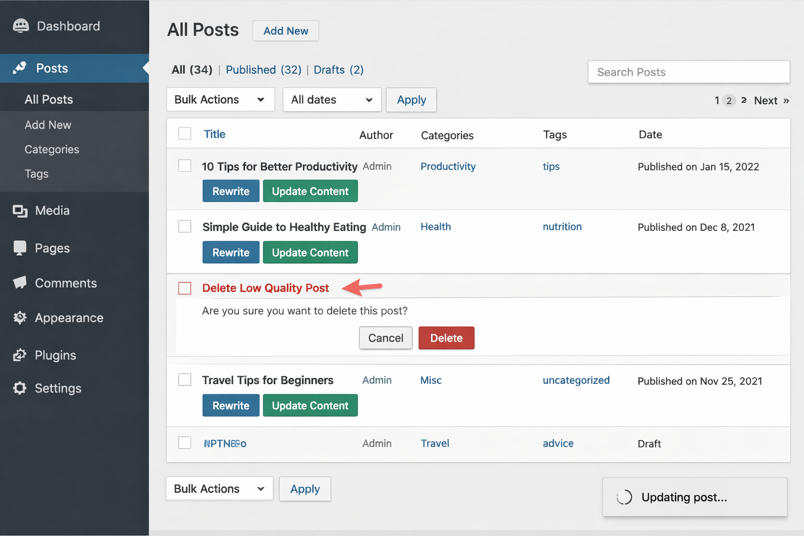This screenshot has width=804, height=536.
Task: Expand the All dates filter dropdown
Action: coord(332,99)
